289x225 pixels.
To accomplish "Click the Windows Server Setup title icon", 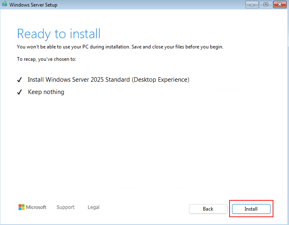I will pyautogui.click(x=5, y=4).
